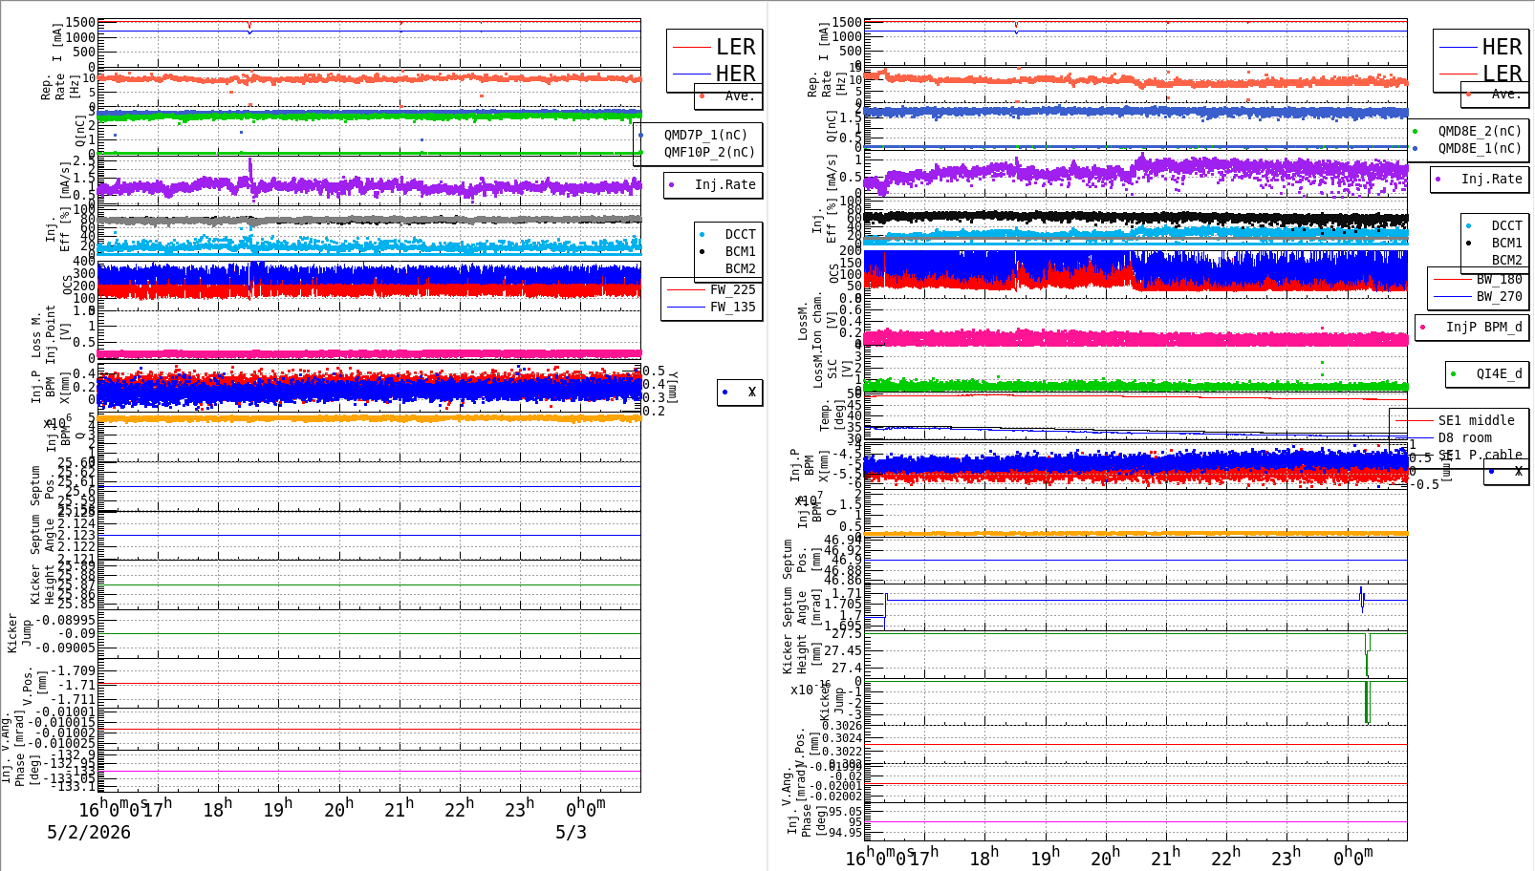This screenshot has width=1535, height=871.
Task: Select the BW_270 legend label
Action: click(1499, 296)
